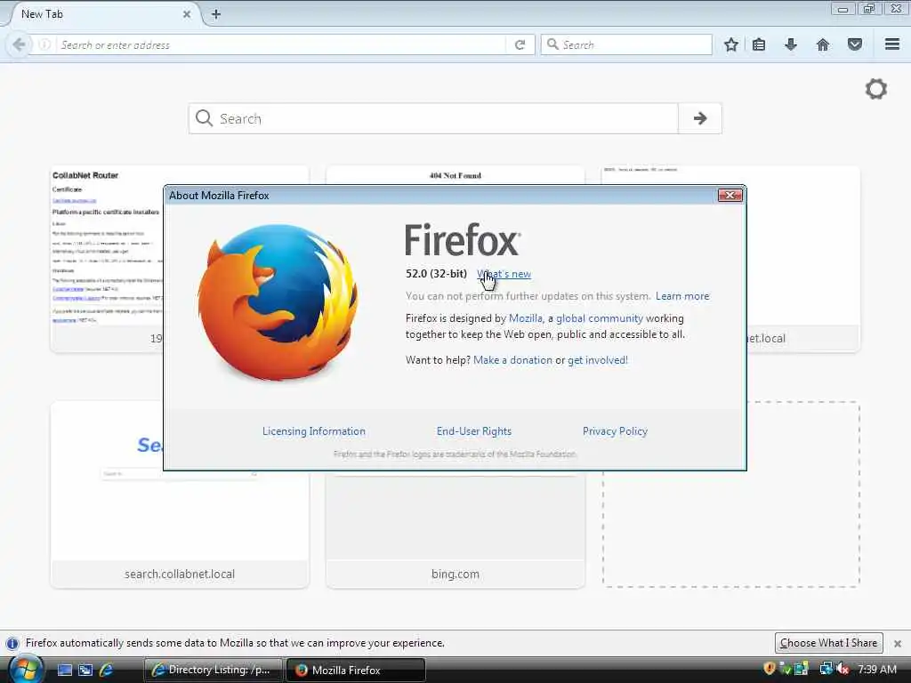Click the notification bar info icon

pos(12,644)
